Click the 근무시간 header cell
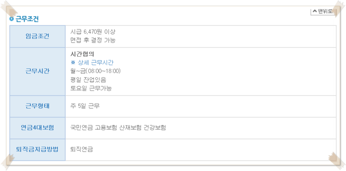 click(x=37, y=72)
